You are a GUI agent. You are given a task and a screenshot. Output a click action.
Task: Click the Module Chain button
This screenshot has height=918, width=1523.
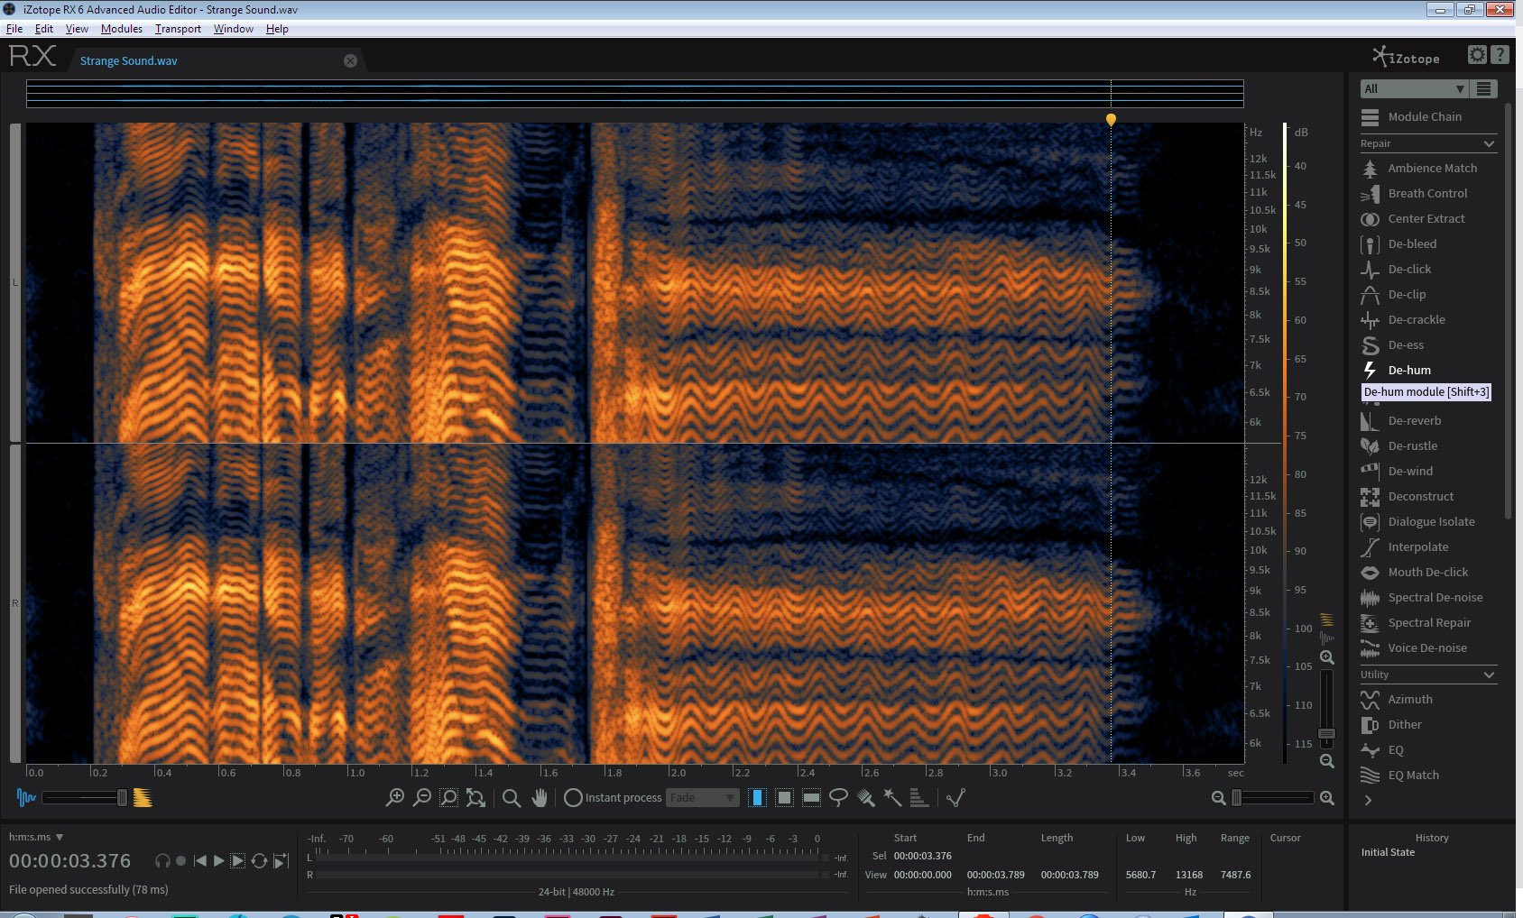click(1424, 116)
